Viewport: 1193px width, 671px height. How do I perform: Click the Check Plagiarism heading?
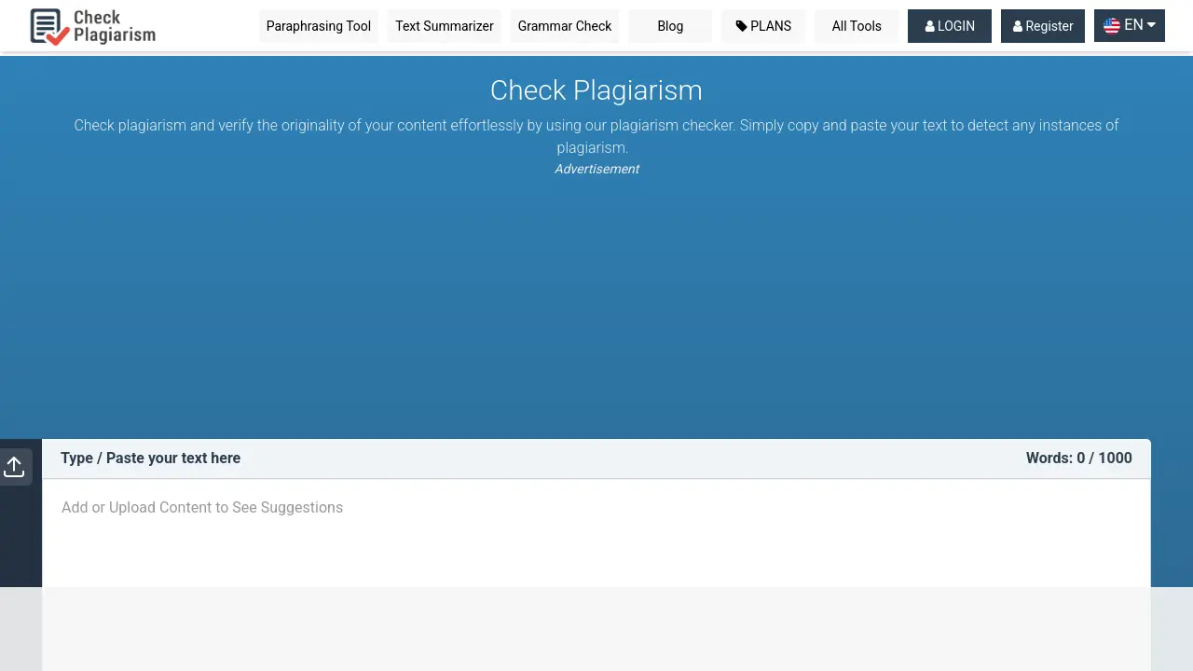click(596, 90)
